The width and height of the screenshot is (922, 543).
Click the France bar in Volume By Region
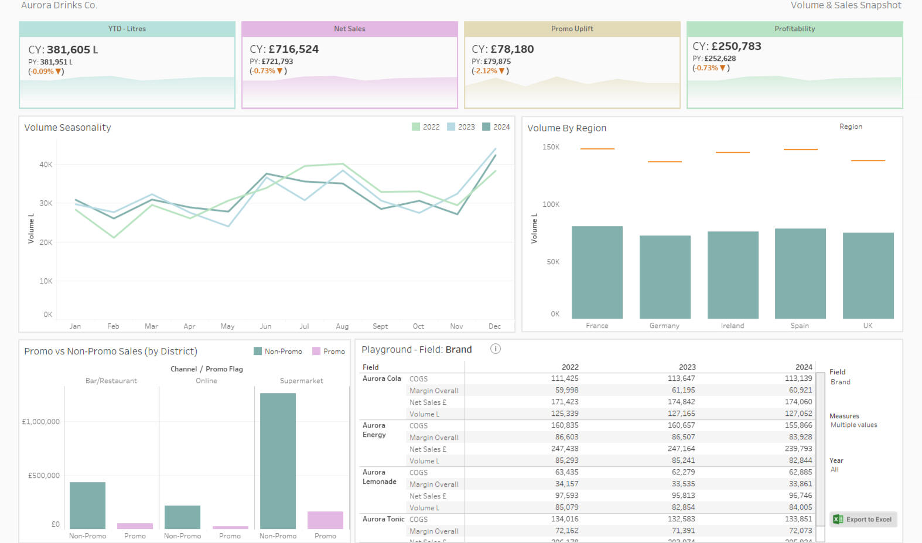pos(597,272)
